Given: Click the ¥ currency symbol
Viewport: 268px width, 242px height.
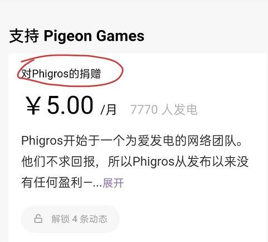Looking at the screenshot, I should pos(33,106).
